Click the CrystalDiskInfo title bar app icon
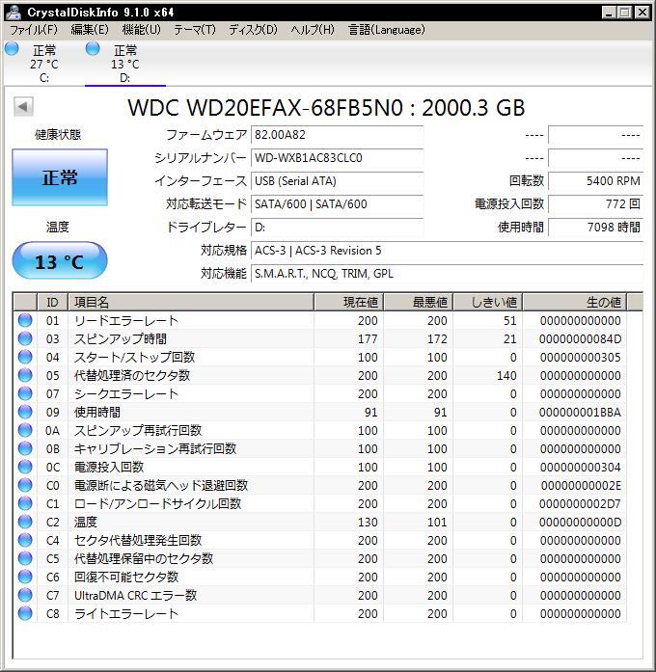The width and height of the screenshot is (656, 672). point(14,12)
